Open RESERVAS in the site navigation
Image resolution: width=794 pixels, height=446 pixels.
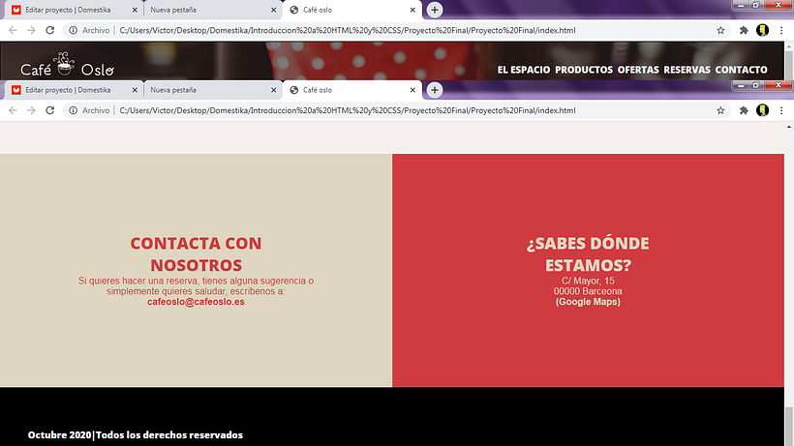coord(687,70)
